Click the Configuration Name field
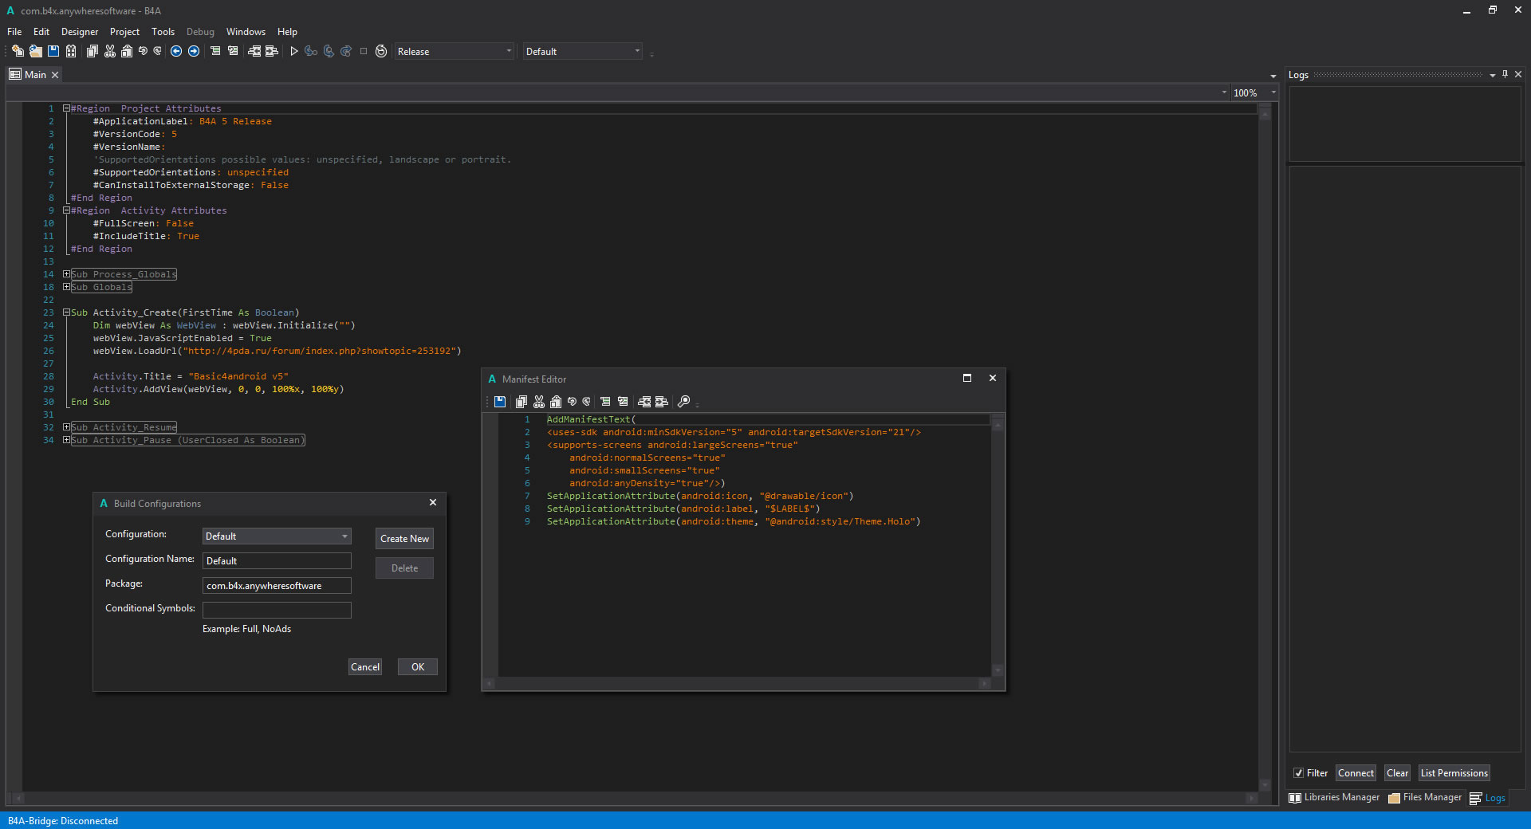 pos(277,561)
